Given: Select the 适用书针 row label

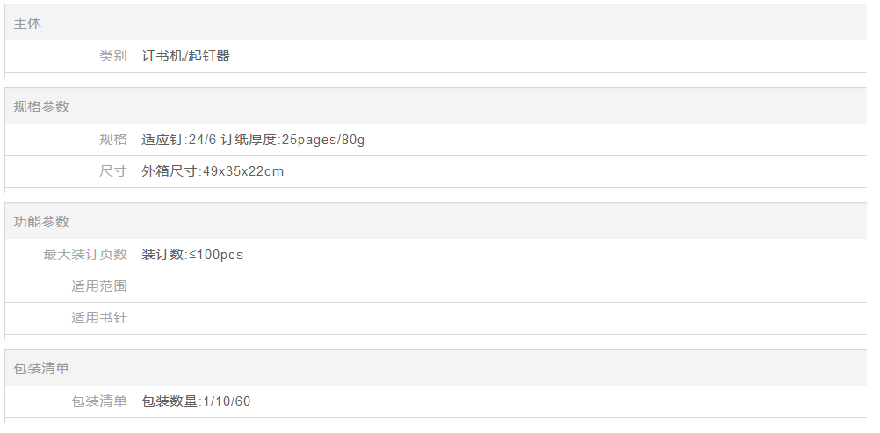Looking at the screenshot, I should 98,318.
